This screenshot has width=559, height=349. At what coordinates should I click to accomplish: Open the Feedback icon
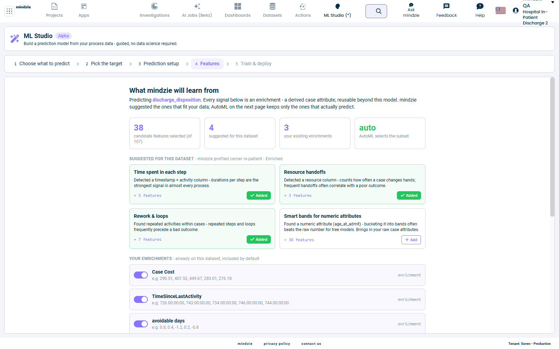[x=447, y=6]
